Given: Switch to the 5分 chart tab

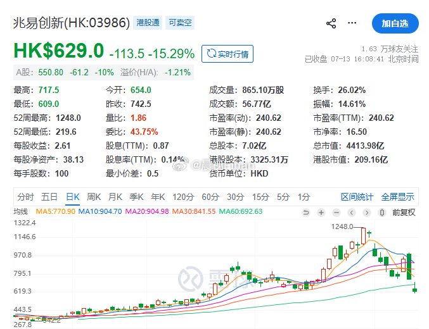Looking at the screenshot, I should 283,197.
